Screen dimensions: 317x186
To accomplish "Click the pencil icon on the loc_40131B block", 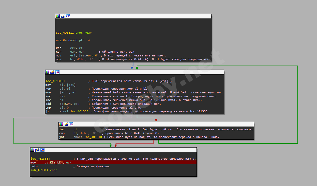I will tap(52, 72).
